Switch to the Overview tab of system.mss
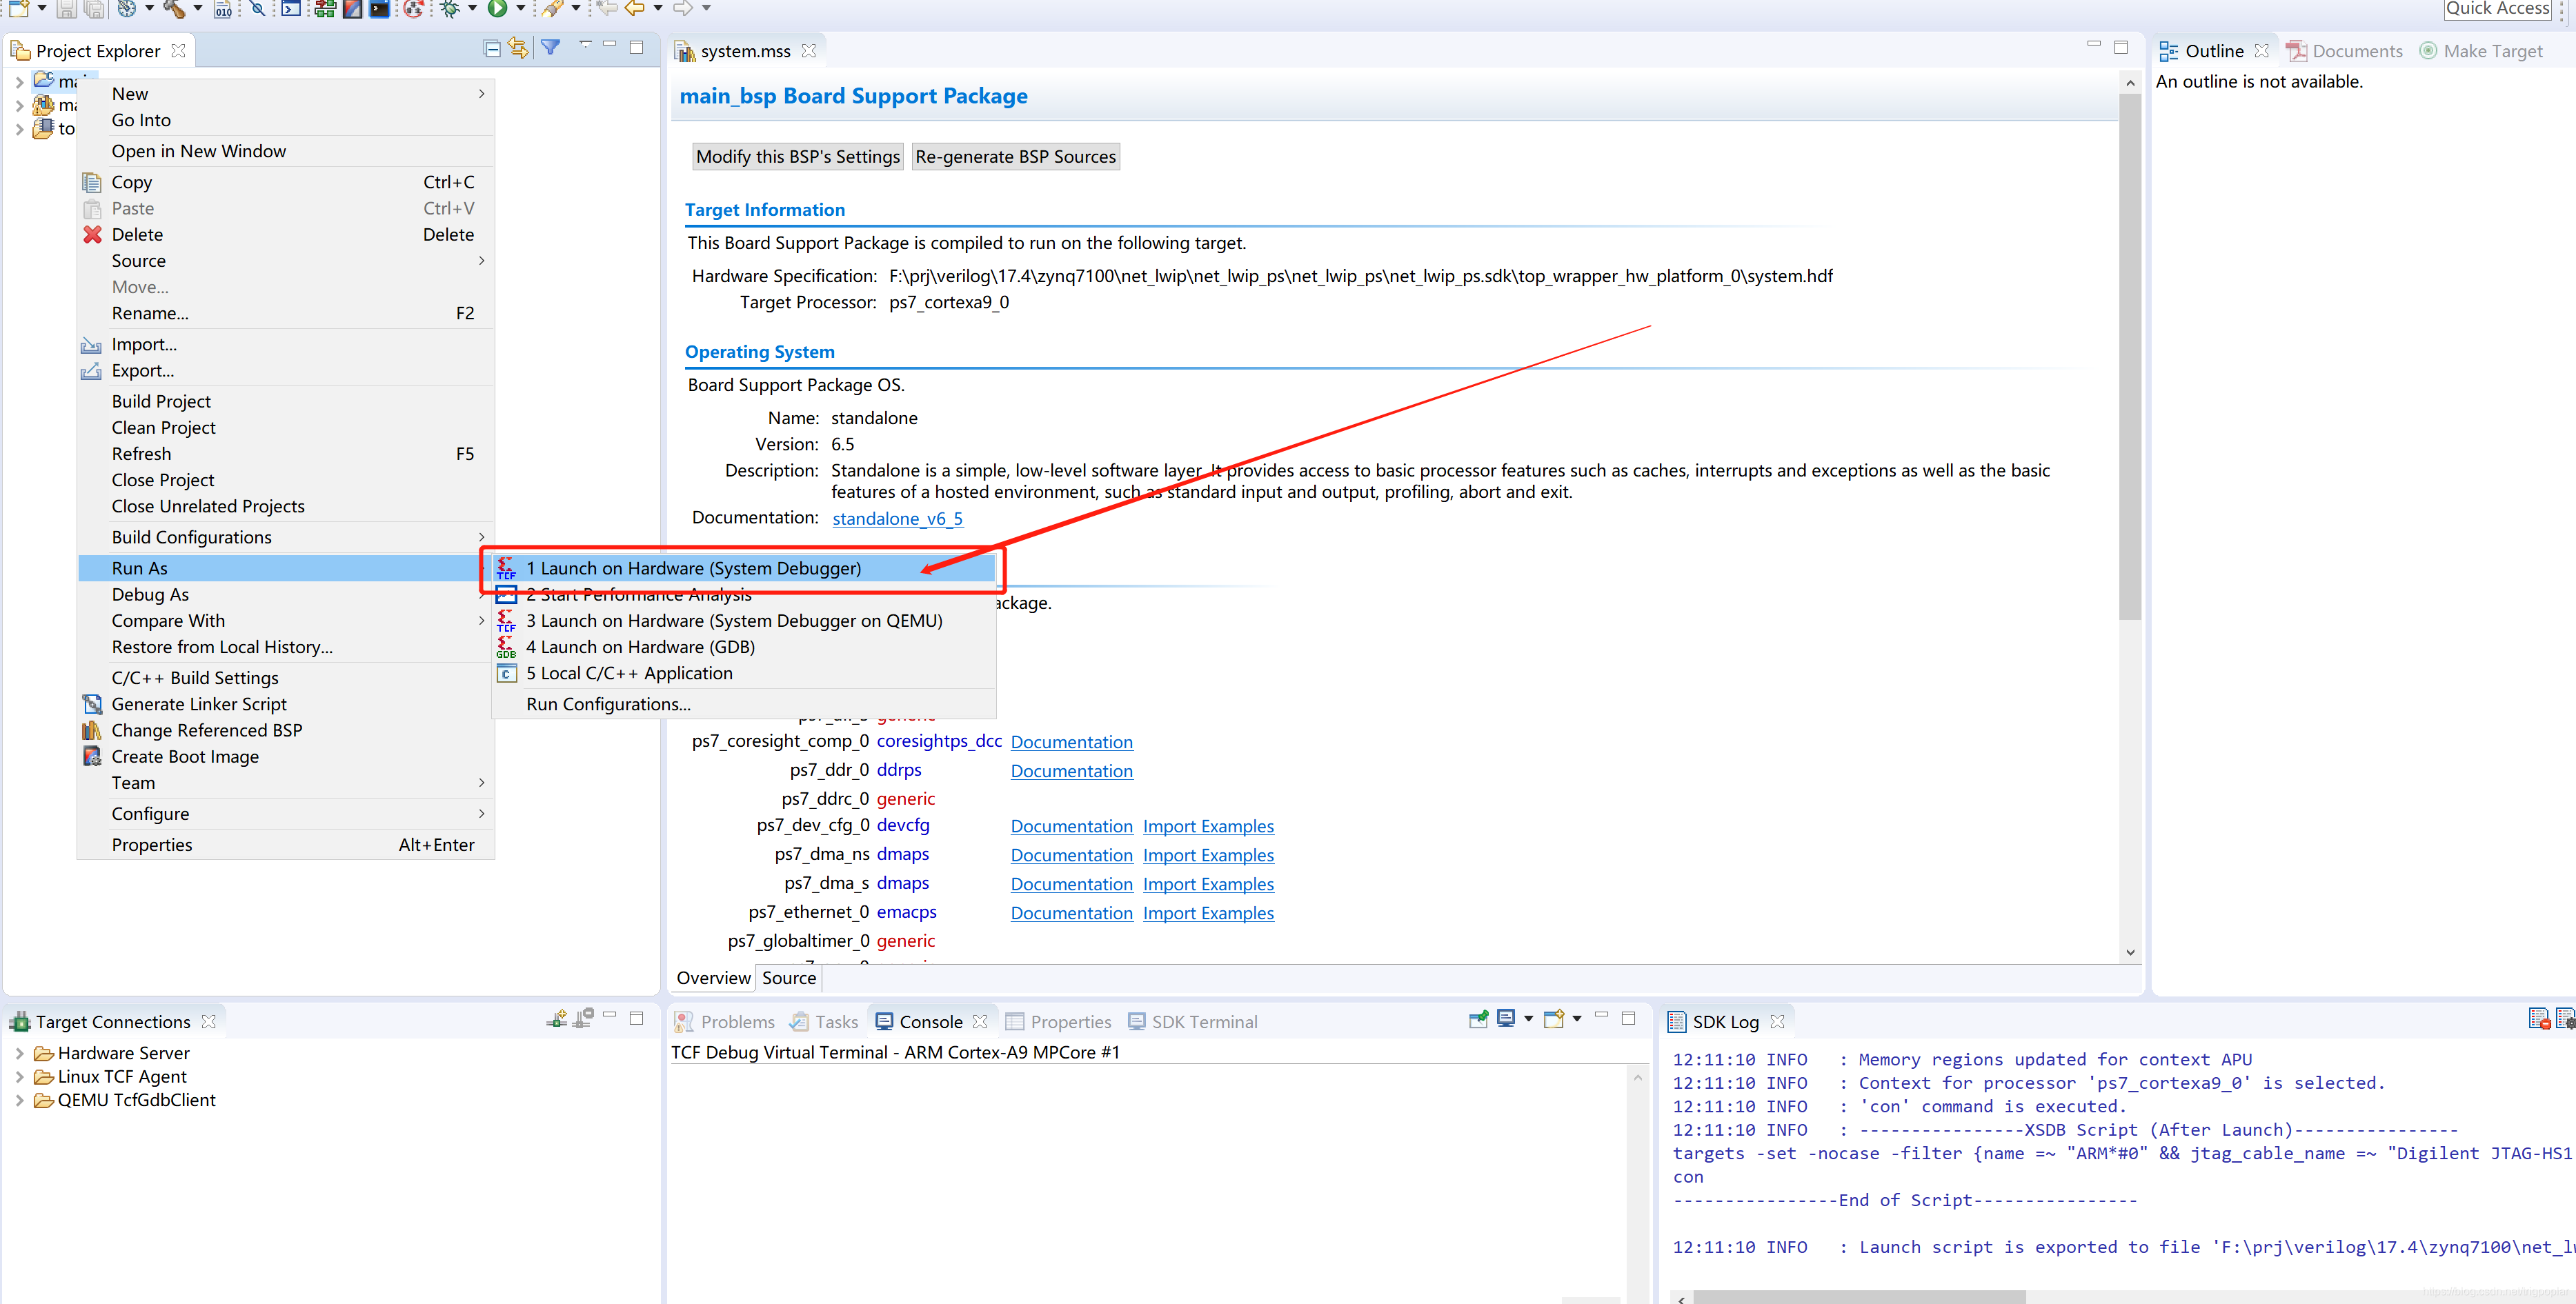This screenshot has height=1304, width=2576. (713, 977)
